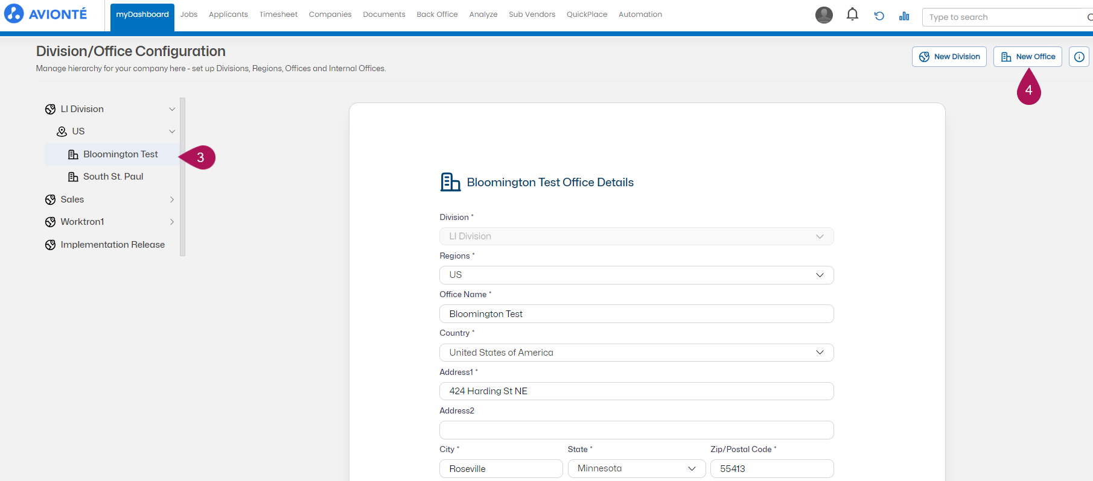
Task: Open the State dropdown showing Minnesota
Action: tap(637, 468)
